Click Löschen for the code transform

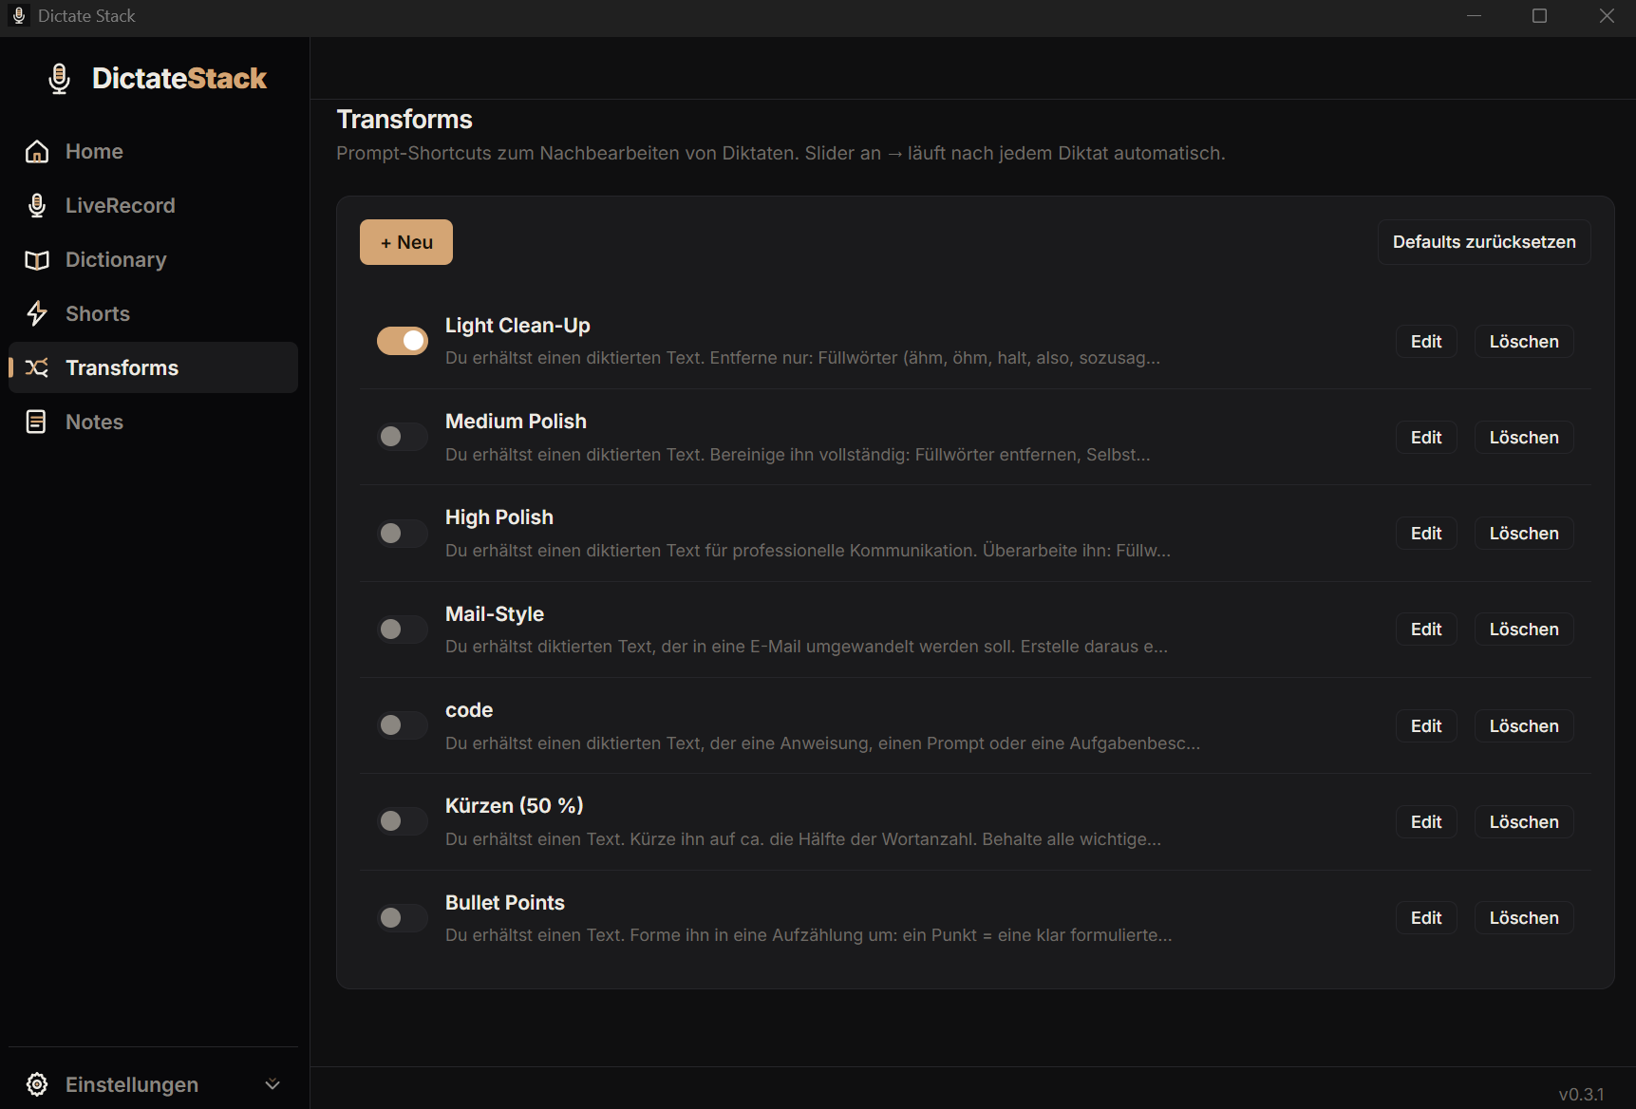[1524, 726]
